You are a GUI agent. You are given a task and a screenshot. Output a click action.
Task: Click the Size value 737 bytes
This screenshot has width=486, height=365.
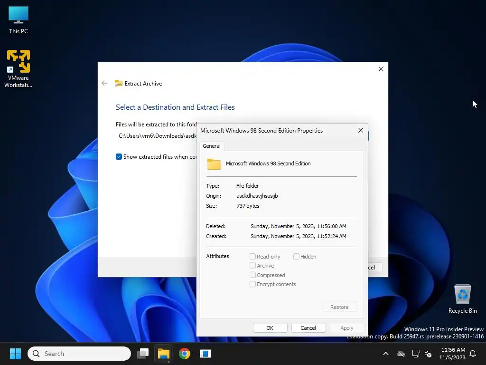[x=248, y=206]
